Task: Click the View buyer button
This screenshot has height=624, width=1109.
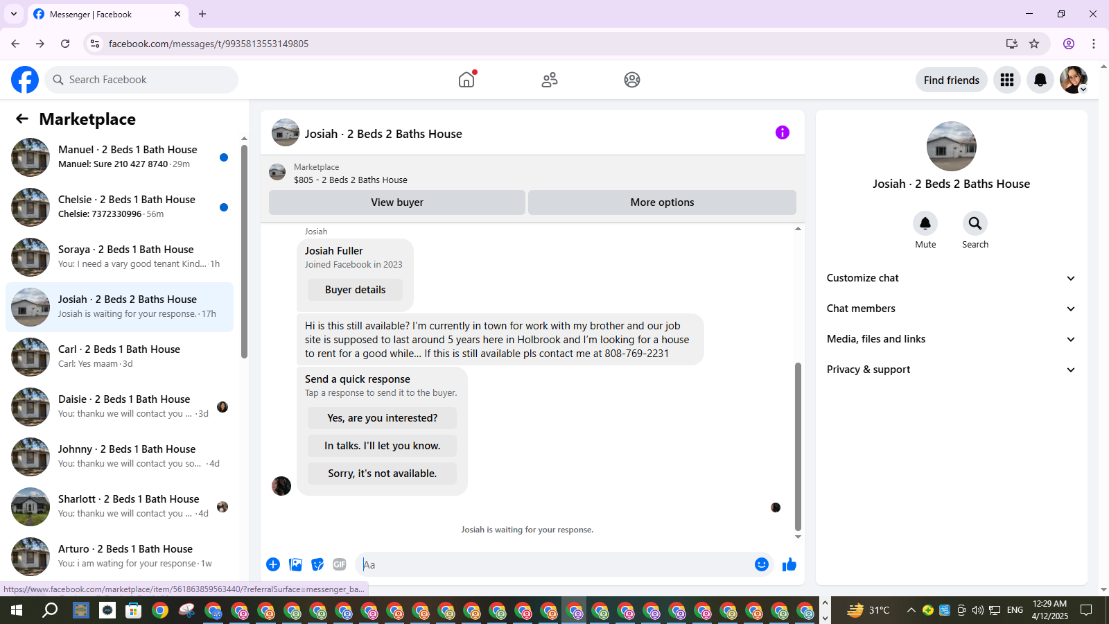Action: pos(397,202)
